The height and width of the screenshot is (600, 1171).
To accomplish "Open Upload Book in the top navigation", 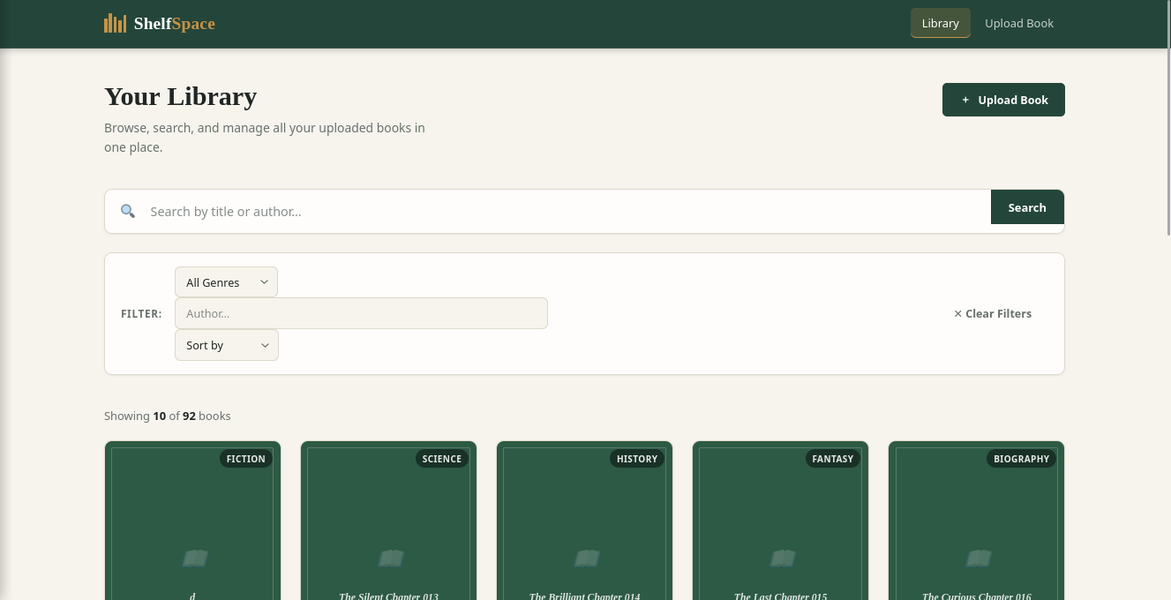I will point(1019,23).
